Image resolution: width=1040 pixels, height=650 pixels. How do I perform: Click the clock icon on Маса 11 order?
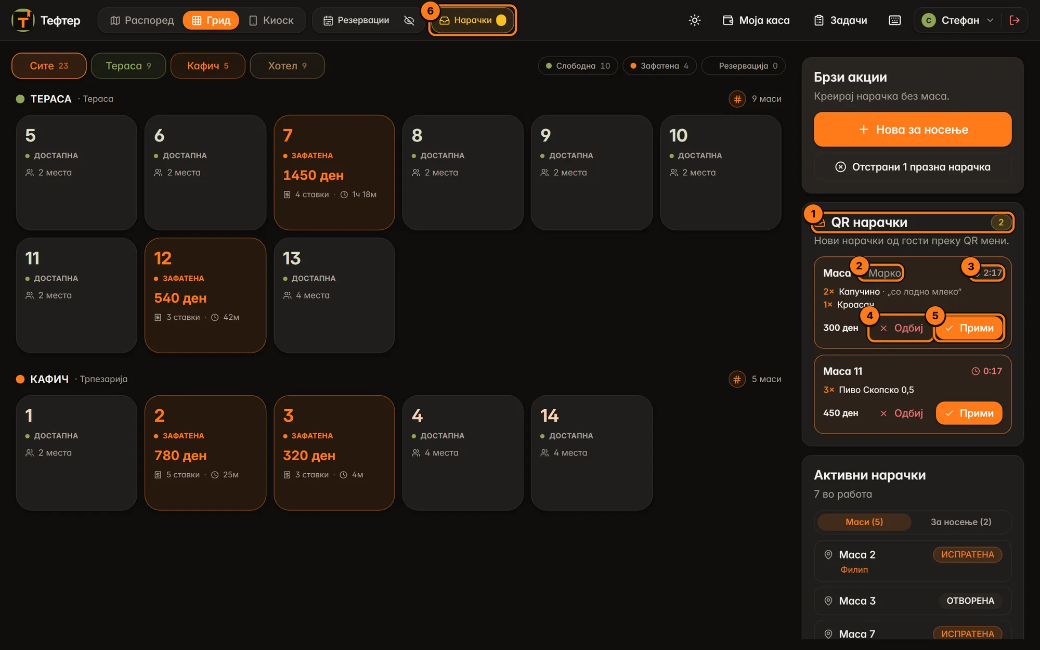(976, 371)
